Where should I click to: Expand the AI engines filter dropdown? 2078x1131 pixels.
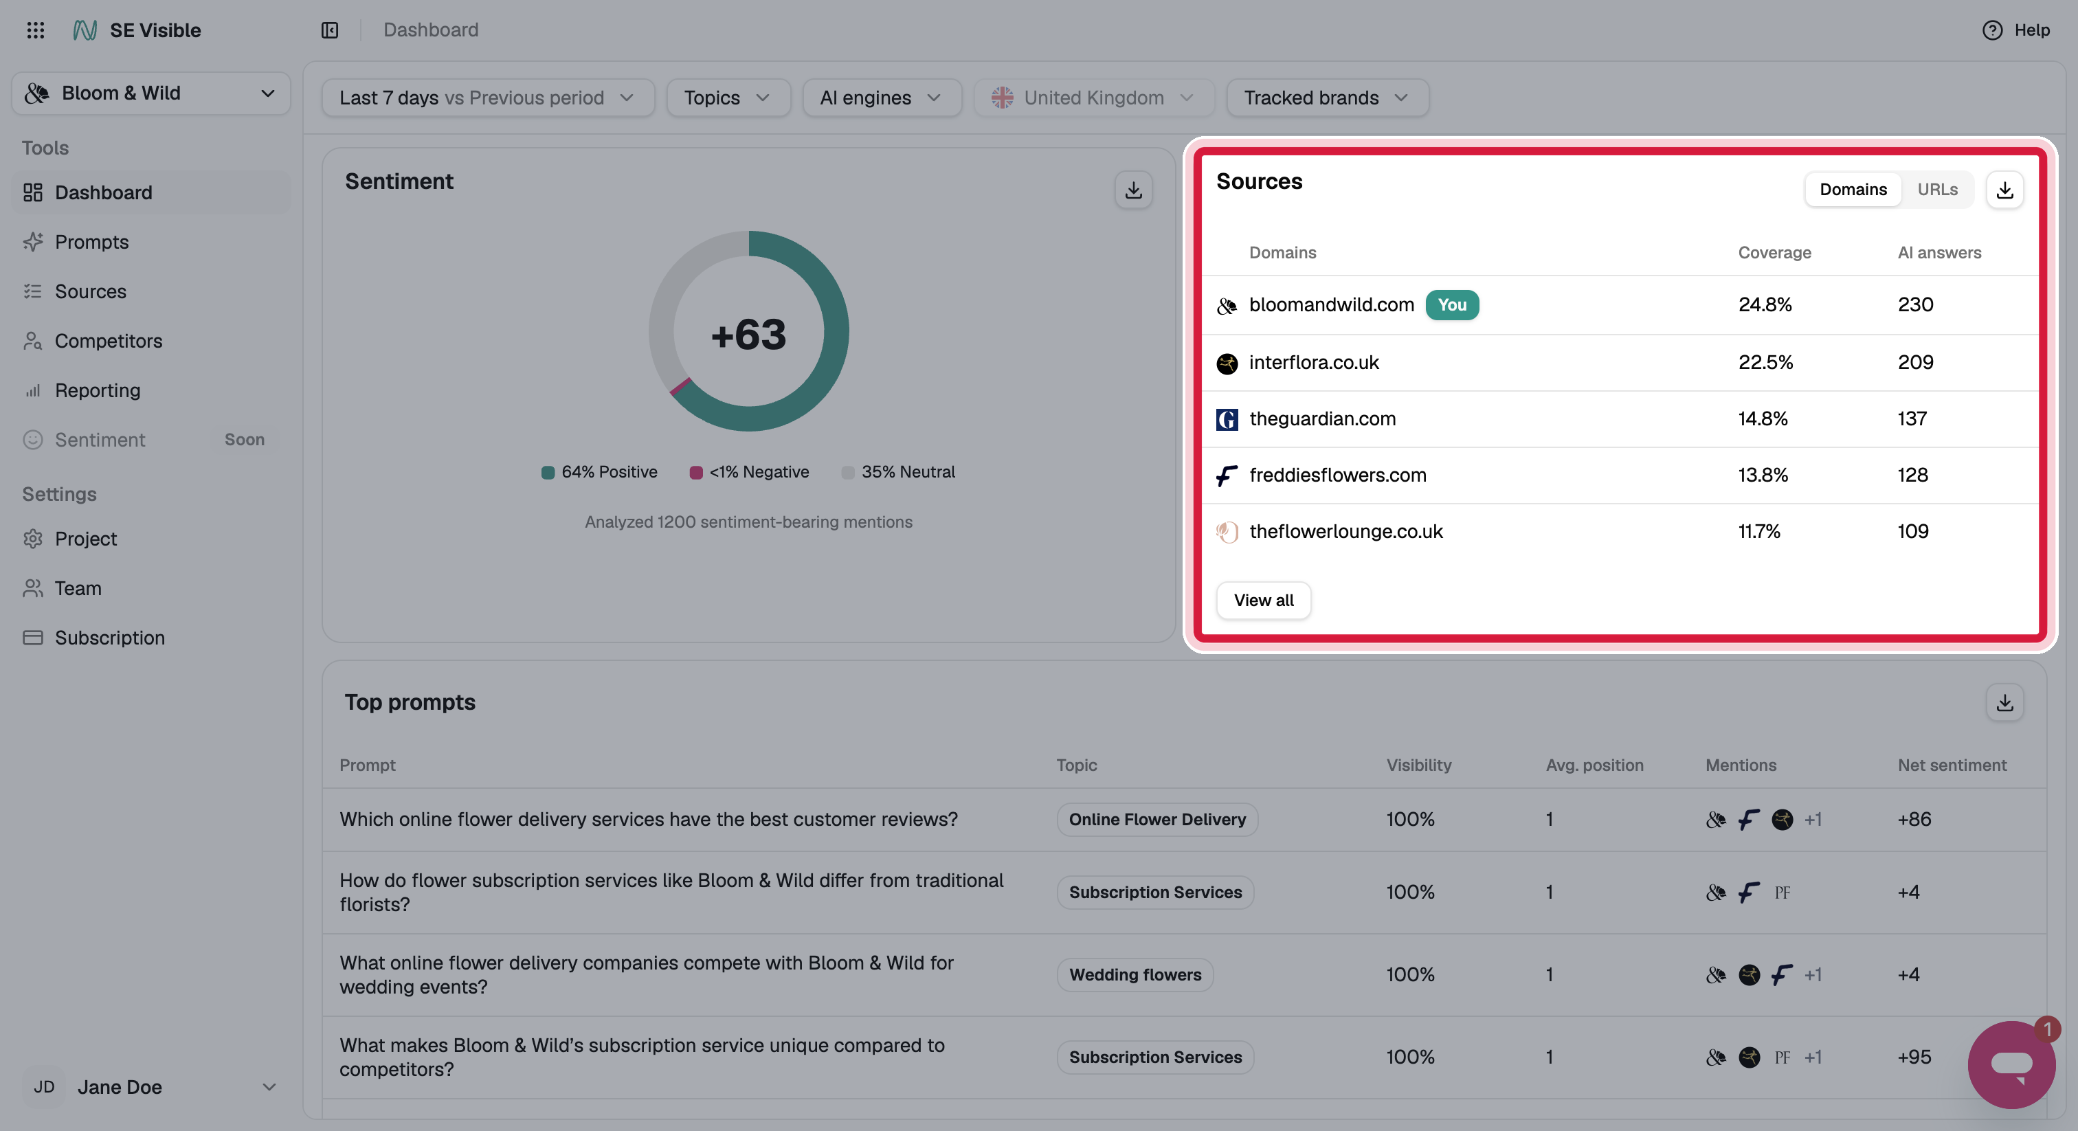click(x=882, y=98)
